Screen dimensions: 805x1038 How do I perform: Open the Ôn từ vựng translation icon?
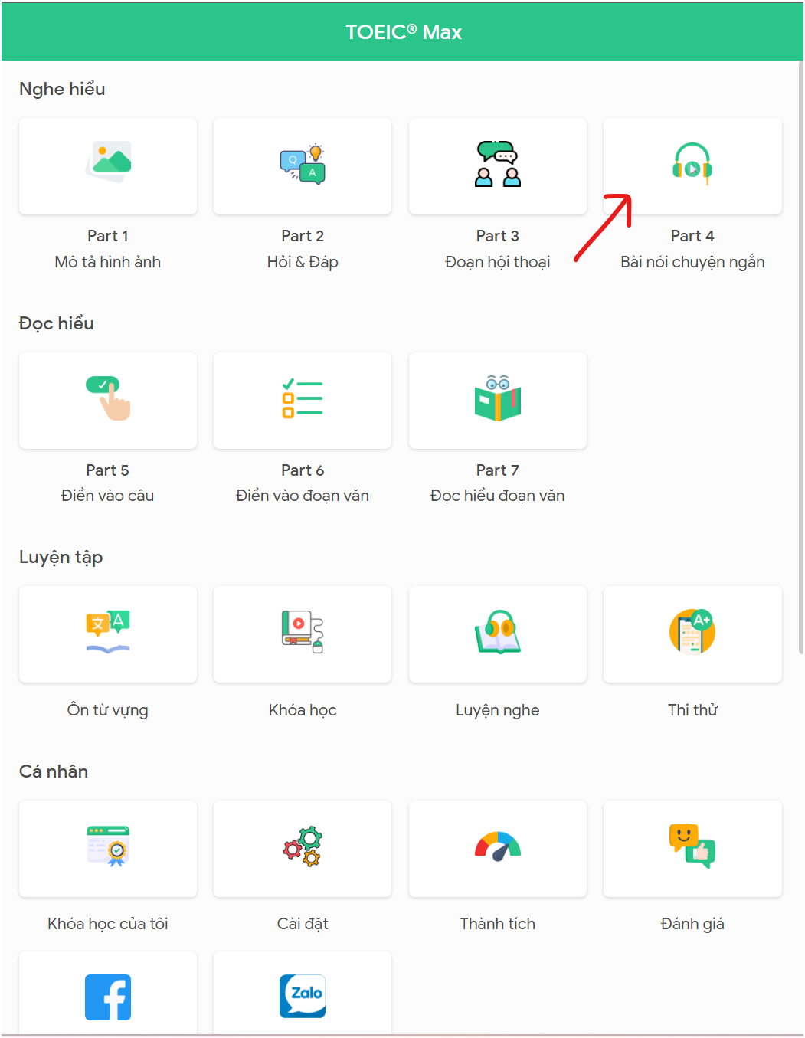(108, 632)
